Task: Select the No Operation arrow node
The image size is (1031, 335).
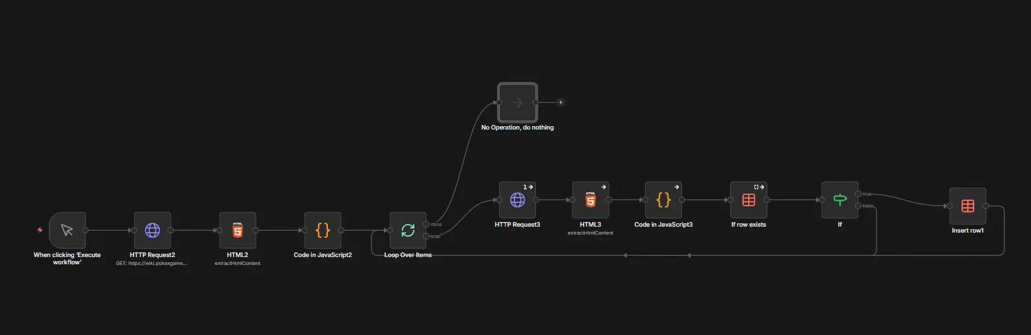Action: click(x=517, y=102)
